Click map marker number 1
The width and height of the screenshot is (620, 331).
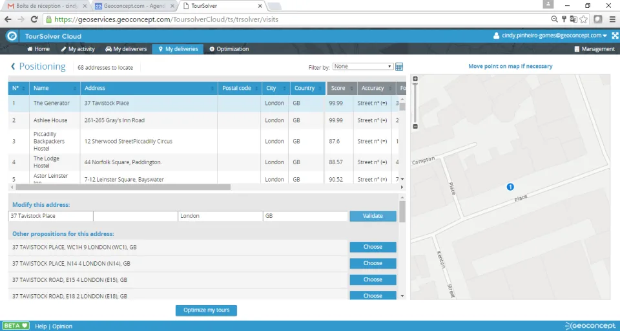pyautogui.click(x=510, y=187)
